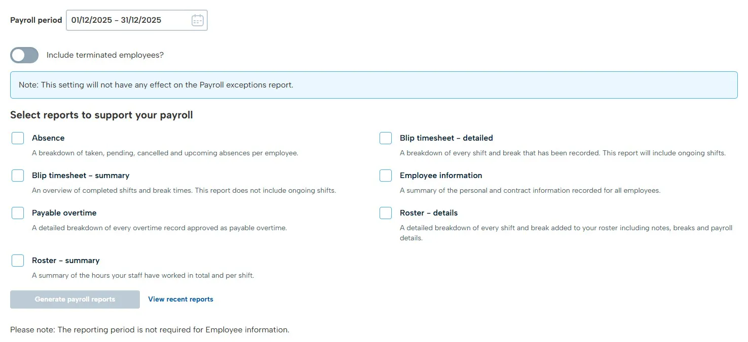This screenshot has width=748, height=342.
Task: Click the "Include terminated employees?" label text
Action: (x=105, y=55)
